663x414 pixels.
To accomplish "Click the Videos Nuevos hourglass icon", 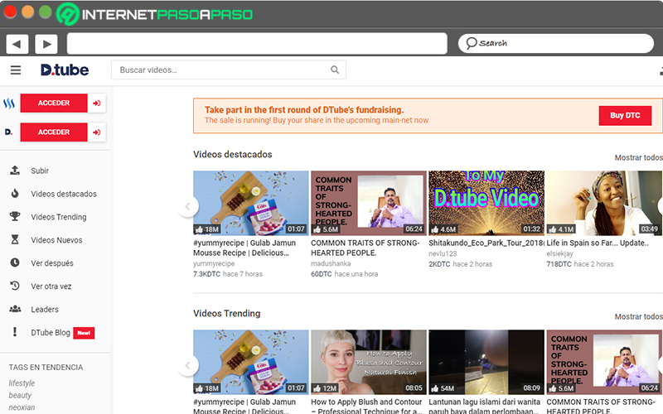I will click(x=15, y=239).
